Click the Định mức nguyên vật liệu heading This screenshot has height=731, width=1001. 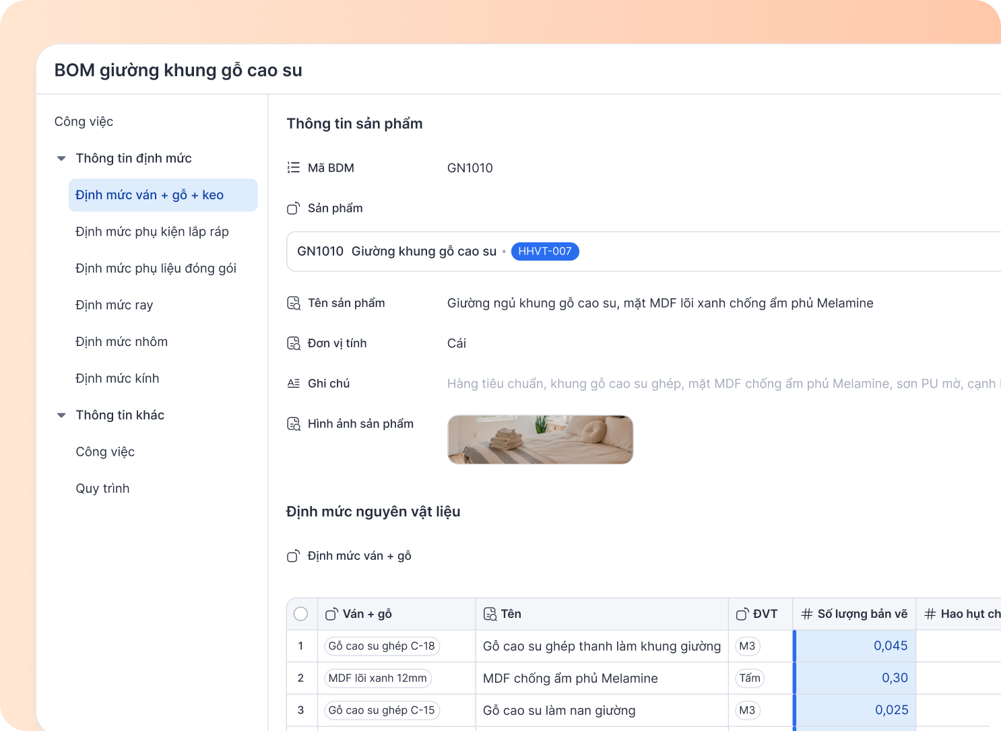click(x=373, y=512)
